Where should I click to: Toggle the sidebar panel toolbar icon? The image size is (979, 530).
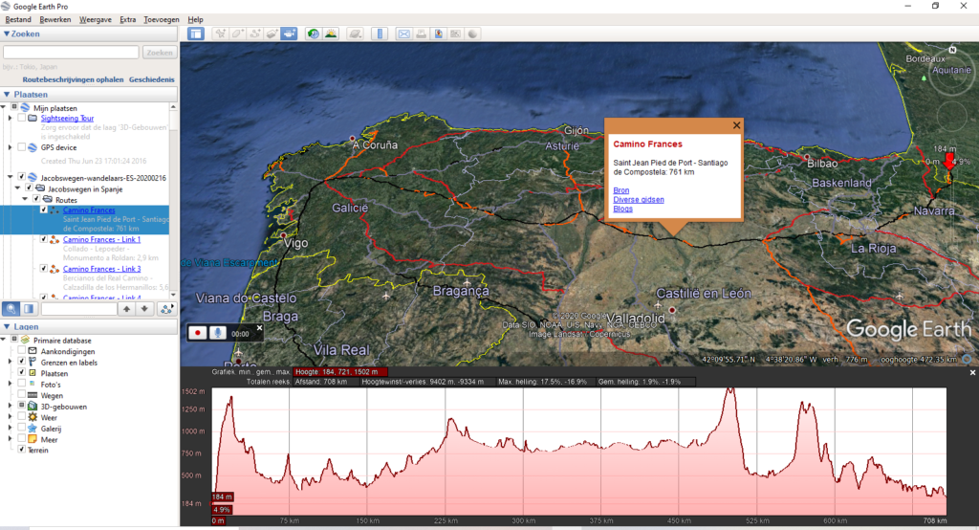tap(196, 33)
